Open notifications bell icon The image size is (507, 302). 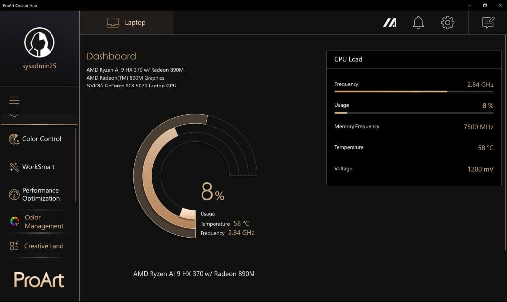click(x=418, y=23)
